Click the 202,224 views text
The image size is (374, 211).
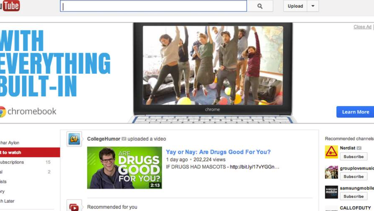coord(209,159)
